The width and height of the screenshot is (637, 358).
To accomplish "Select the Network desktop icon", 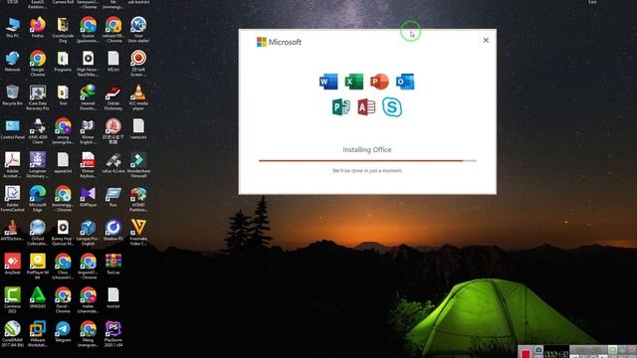I will tap(13, 62).
